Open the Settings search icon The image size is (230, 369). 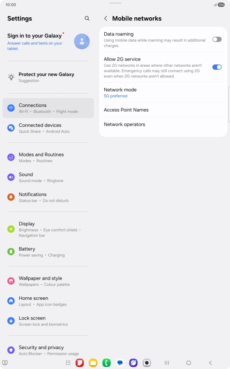pos(87,19)
